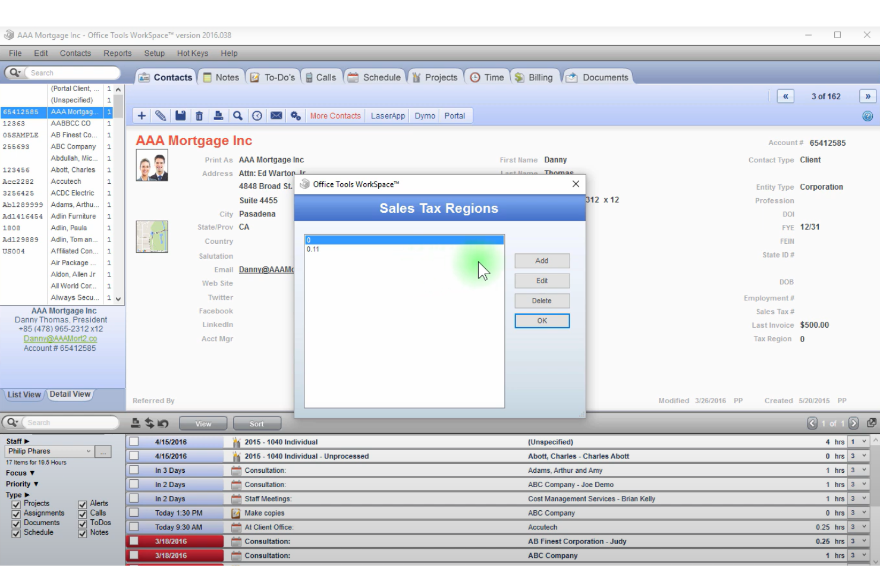The height and width of the screenshot is (587, 880).
Task: Click the search magnifier icon in the top search box
Action: [x=14, y=73]
